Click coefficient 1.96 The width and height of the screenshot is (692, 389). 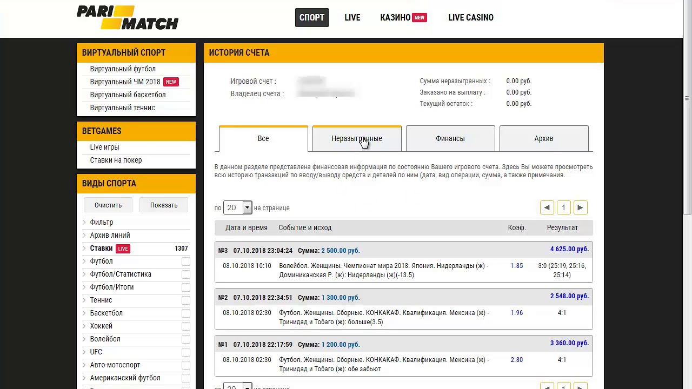click(x=517, y=313)
